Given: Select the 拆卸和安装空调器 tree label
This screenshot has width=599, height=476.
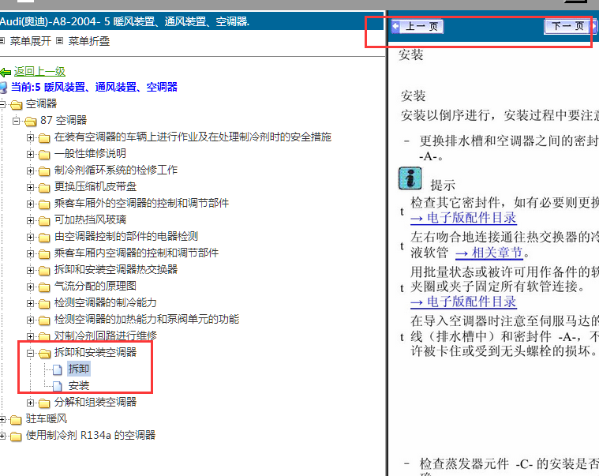Looking at the screenshot, I should pyautogui.click(x=95, y=352).
